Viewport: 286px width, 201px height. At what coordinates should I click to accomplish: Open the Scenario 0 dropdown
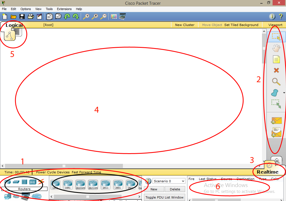click(x=169, y=181)
